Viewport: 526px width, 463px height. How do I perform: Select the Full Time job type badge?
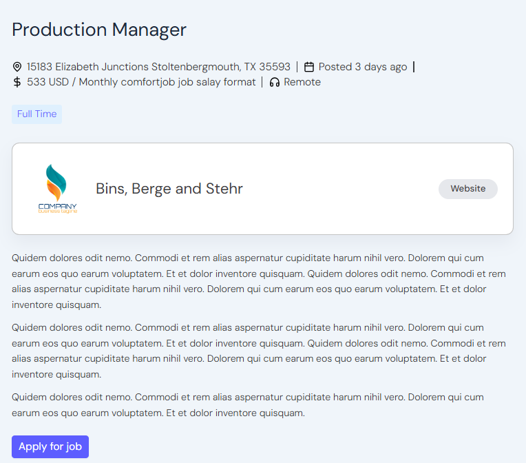point(37,114)
